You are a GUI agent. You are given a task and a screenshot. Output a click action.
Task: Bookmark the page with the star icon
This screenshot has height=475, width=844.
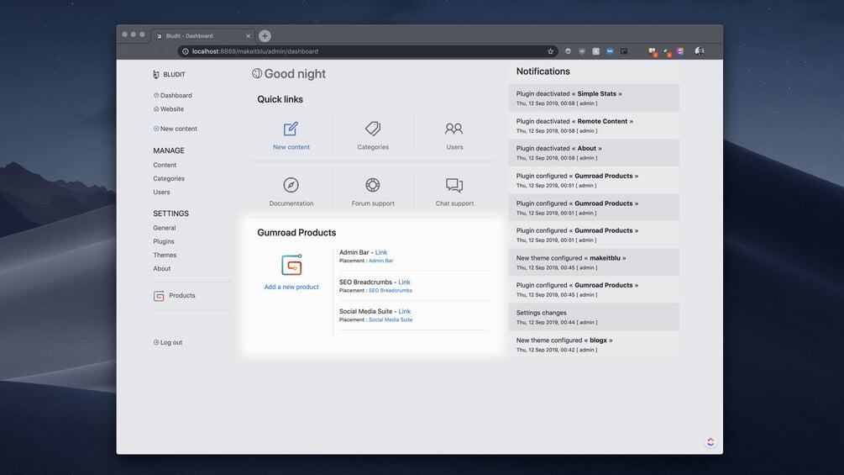(x=550, y=51)
